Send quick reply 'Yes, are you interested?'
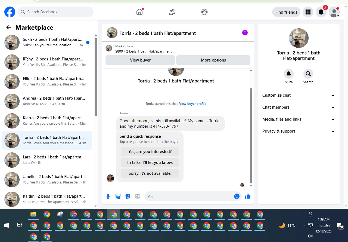Screen dimensions: 348x242 point(150,152)
